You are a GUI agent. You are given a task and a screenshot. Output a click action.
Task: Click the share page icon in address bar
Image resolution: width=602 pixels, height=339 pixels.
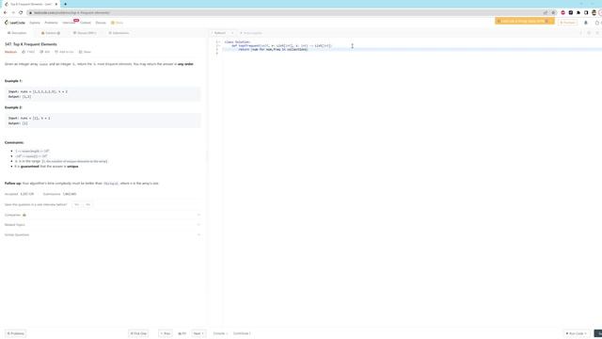click(x=546, y=12)
